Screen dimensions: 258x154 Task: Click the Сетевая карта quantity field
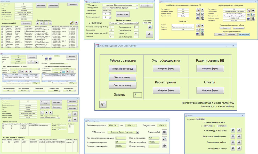[136, 27]
